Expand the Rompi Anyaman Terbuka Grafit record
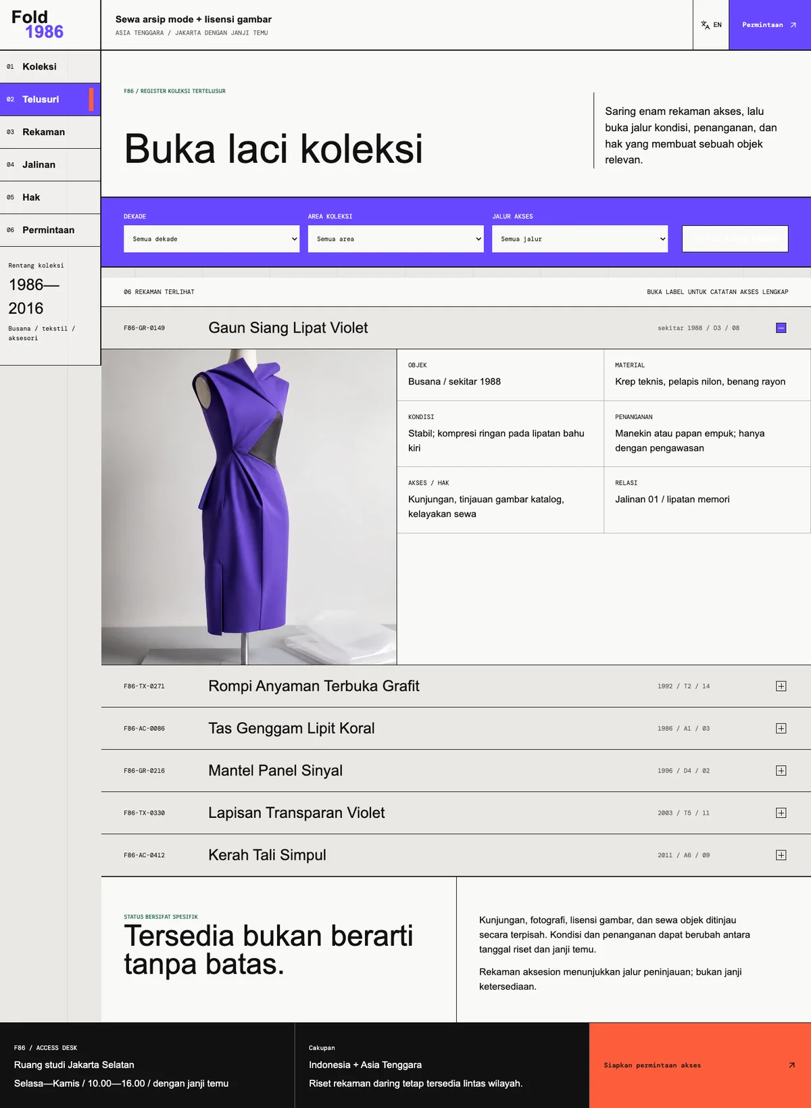Viewport: 811px width, 1108px height. click(781, 686)
